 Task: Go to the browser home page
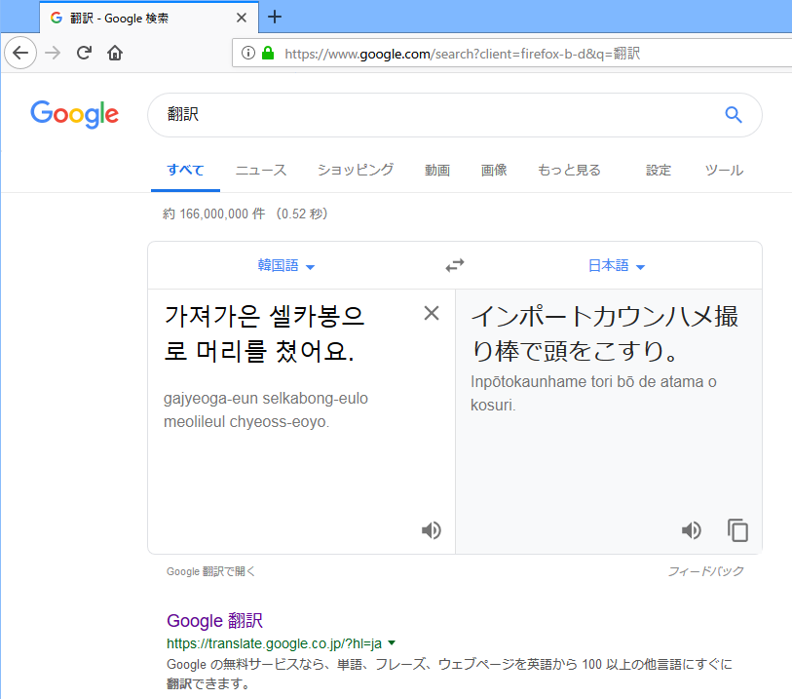pyautogui.click(x=115, y=53)
